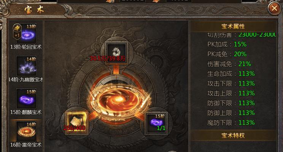283x152 pixels.
Task: Click the 宝术属性 header
Action: coord(233,27)
